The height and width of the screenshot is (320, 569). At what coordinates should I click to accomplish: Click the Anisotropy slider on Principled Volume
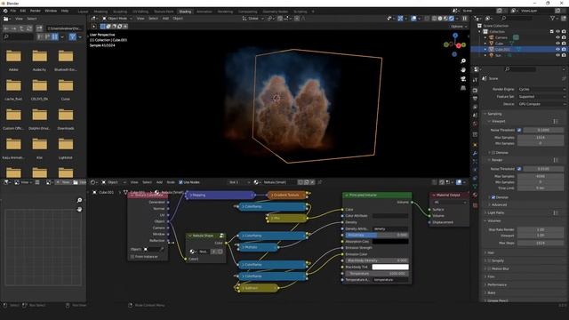376,235
